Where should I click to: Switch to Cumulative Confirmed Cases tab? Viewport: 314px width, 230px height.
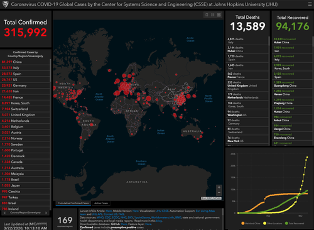pyautogui.click(x=73, y=203)
